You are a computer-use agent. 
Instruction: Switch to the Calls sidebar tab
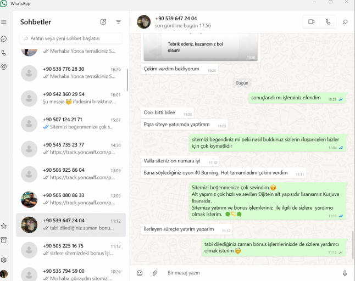coord(4,53)
